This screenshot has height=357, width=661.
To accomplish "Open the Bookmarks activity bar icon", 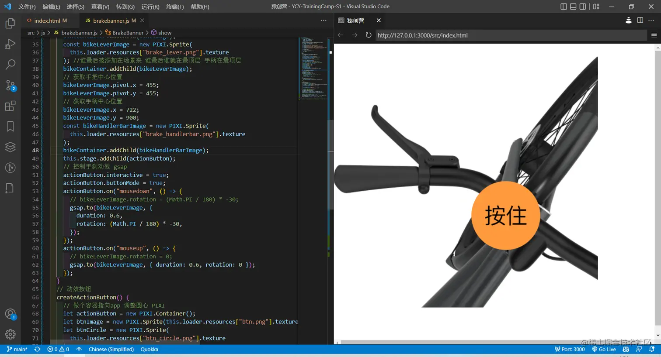I will tap(10, 127).
